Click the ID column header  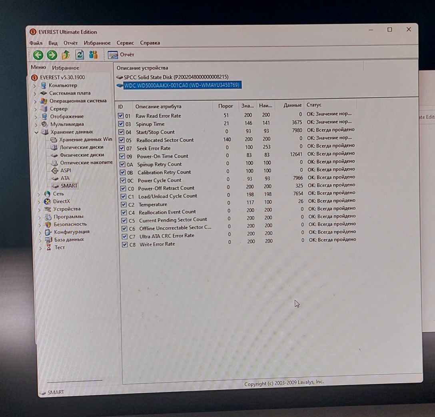click(120, 107)
